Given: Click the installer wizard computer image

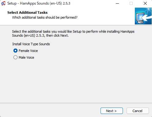Looking at the screenshot, I should click(143, 16).
